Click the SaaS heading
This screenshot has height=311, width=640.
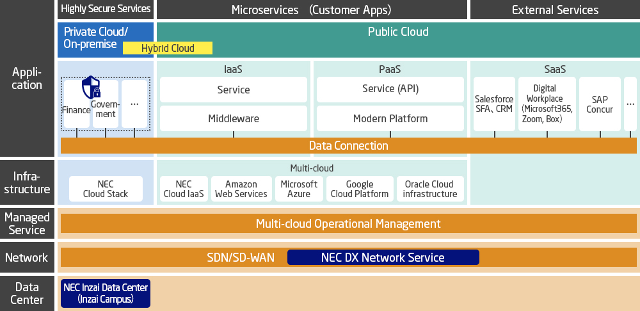click(x=555, y=69)
